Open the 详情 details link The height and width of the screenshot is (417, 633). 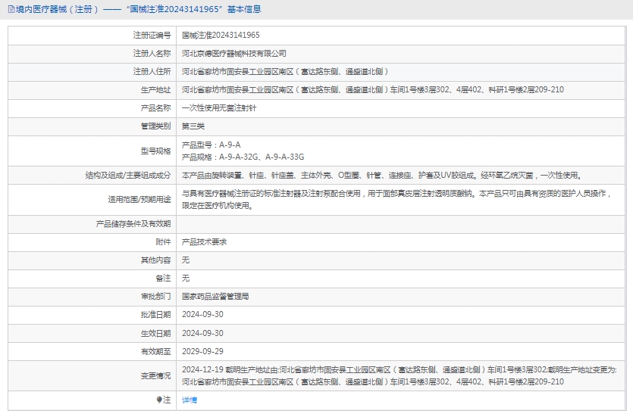[x=190, y=400]
